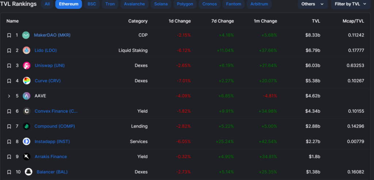Screen dimensions: 374x180
Task: Open the MakerDAO (MKR) link
Action: (x=52, y=35)
